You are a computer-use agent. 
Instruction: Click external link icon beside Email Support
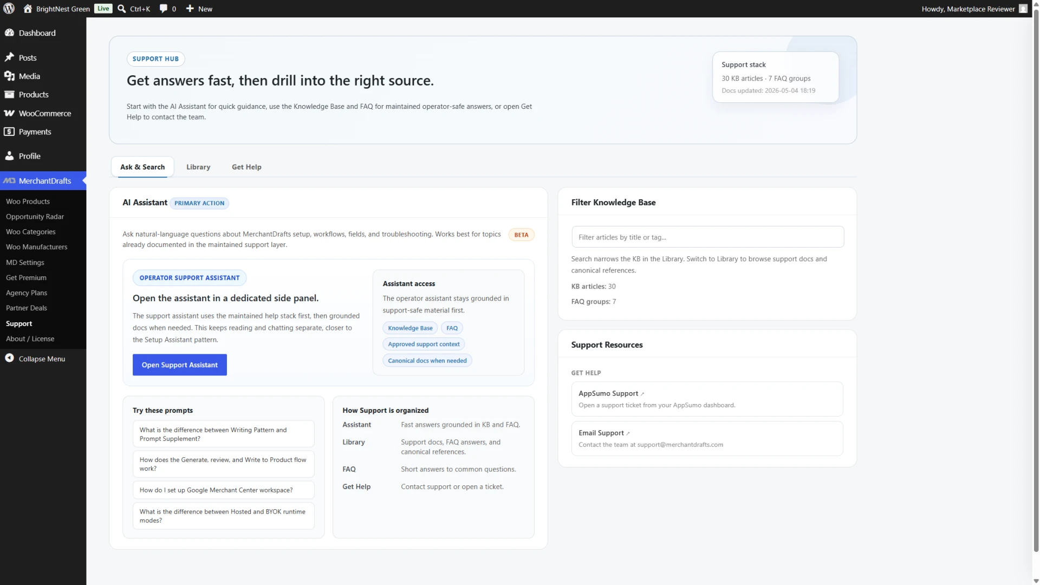(628, 433)
